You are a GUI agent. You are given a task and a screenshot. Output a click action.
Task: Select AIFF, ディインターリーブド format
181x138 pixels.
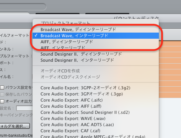point(96,42)
